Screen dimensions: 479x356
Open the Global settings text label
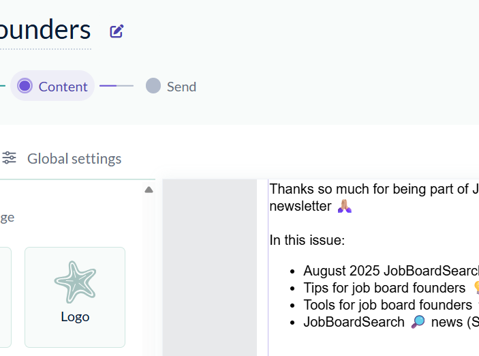pyautogui.click(x=74, y=159)
